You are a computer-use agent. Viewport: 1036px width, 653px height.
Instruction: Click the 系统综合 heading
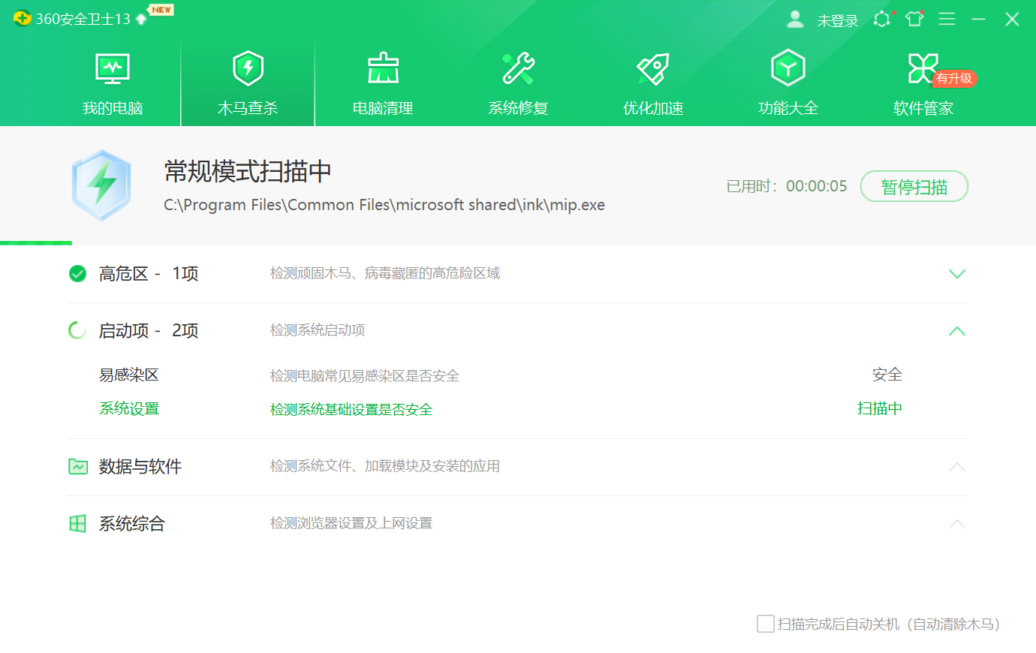(132, 523)
